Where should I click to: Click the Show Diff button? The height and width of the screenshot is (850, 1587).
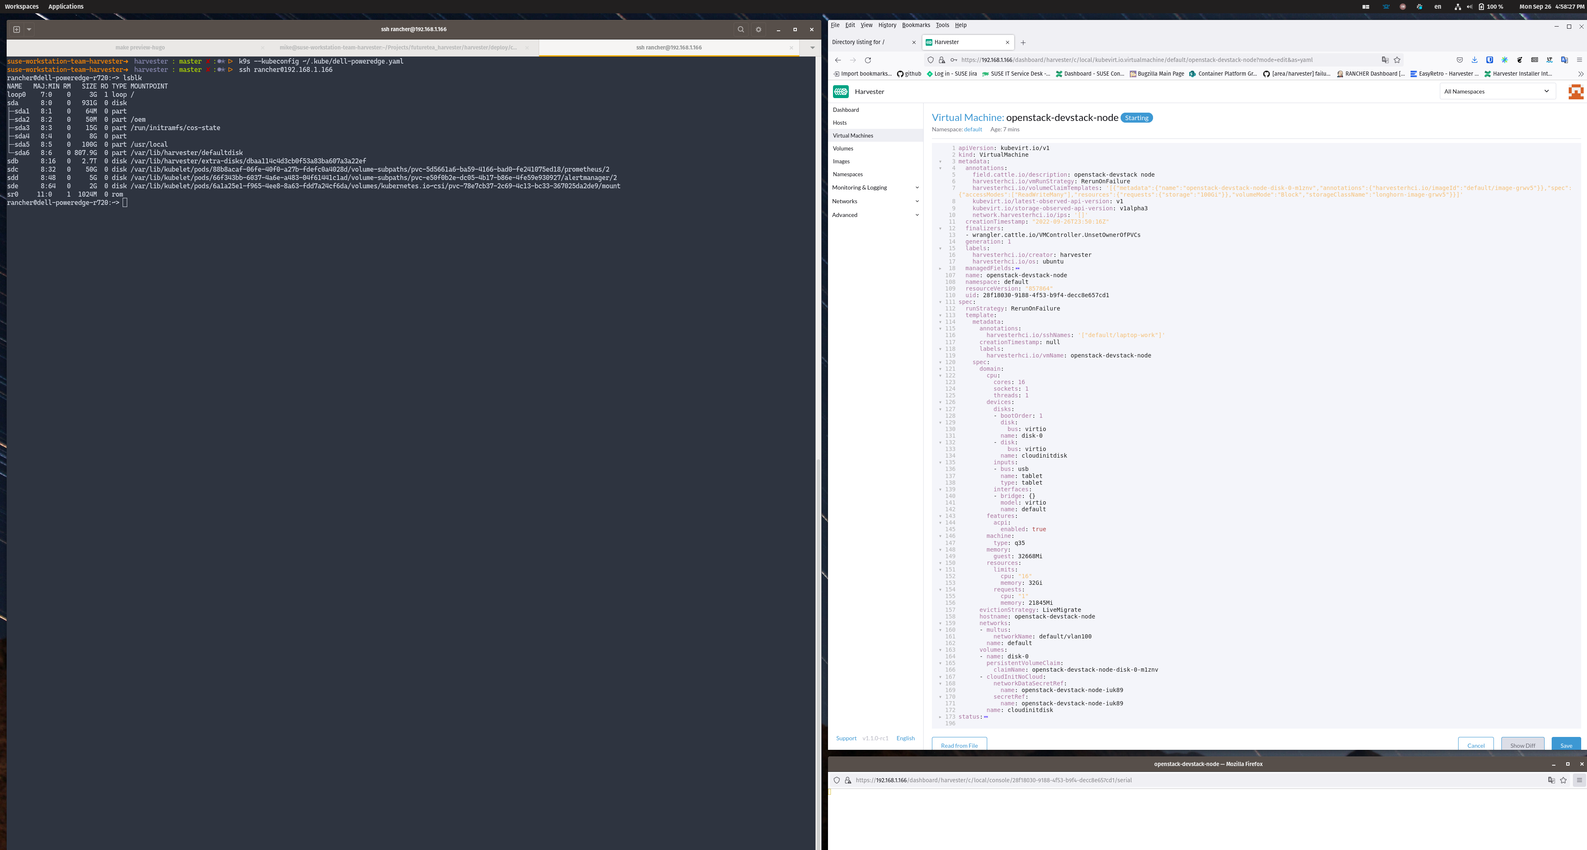point(1522,744)
